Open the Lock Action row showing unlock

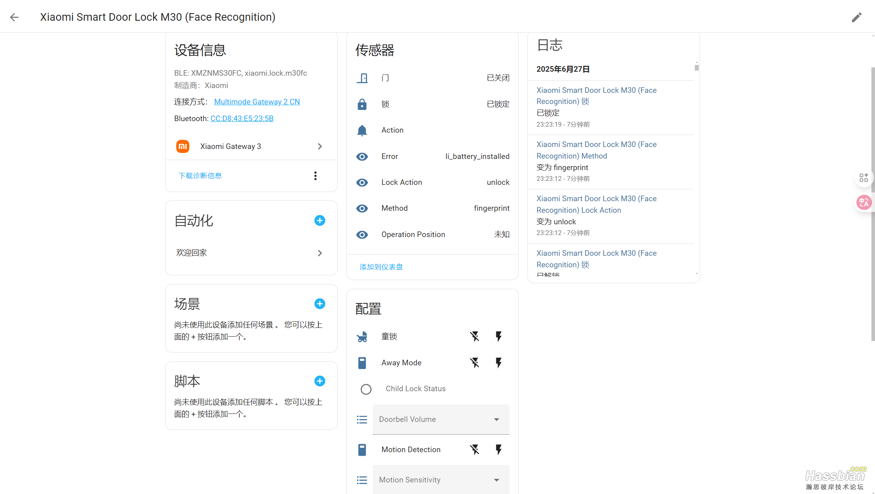pos(433,182)
